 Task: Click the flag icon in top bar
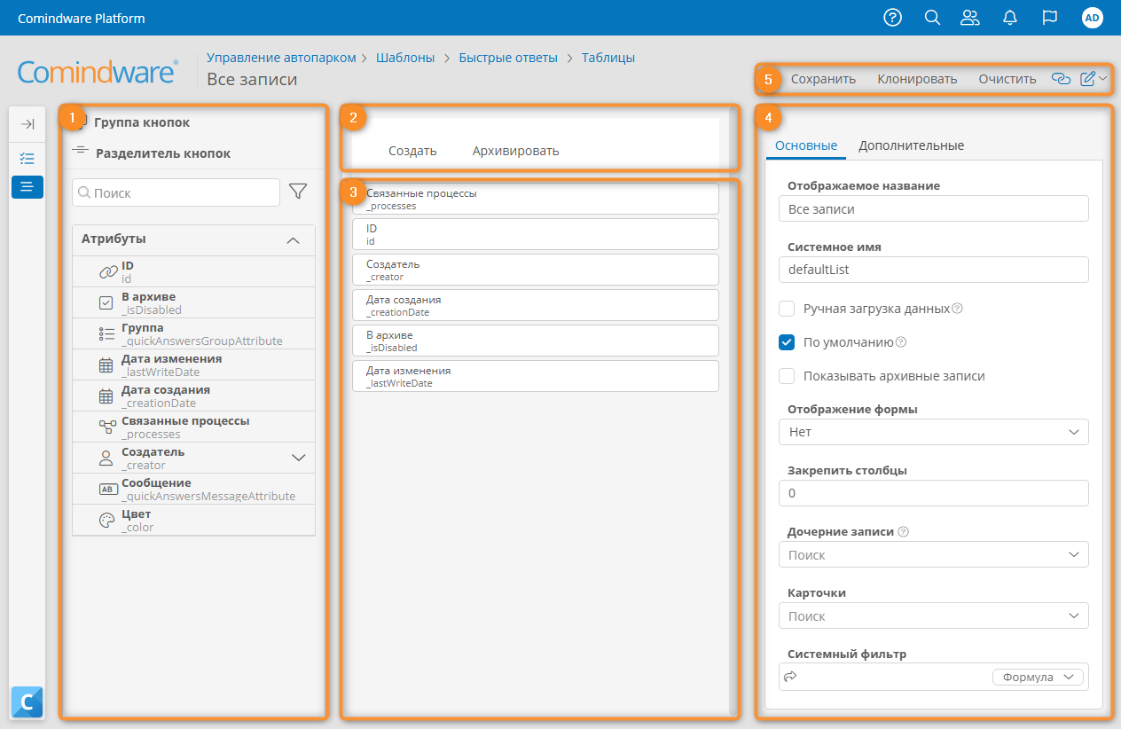(x=1050, y=18)
